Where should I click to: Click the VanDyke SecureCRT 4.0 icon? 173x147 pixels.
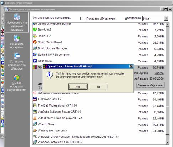pyautogui.click(x=35, y=111)
